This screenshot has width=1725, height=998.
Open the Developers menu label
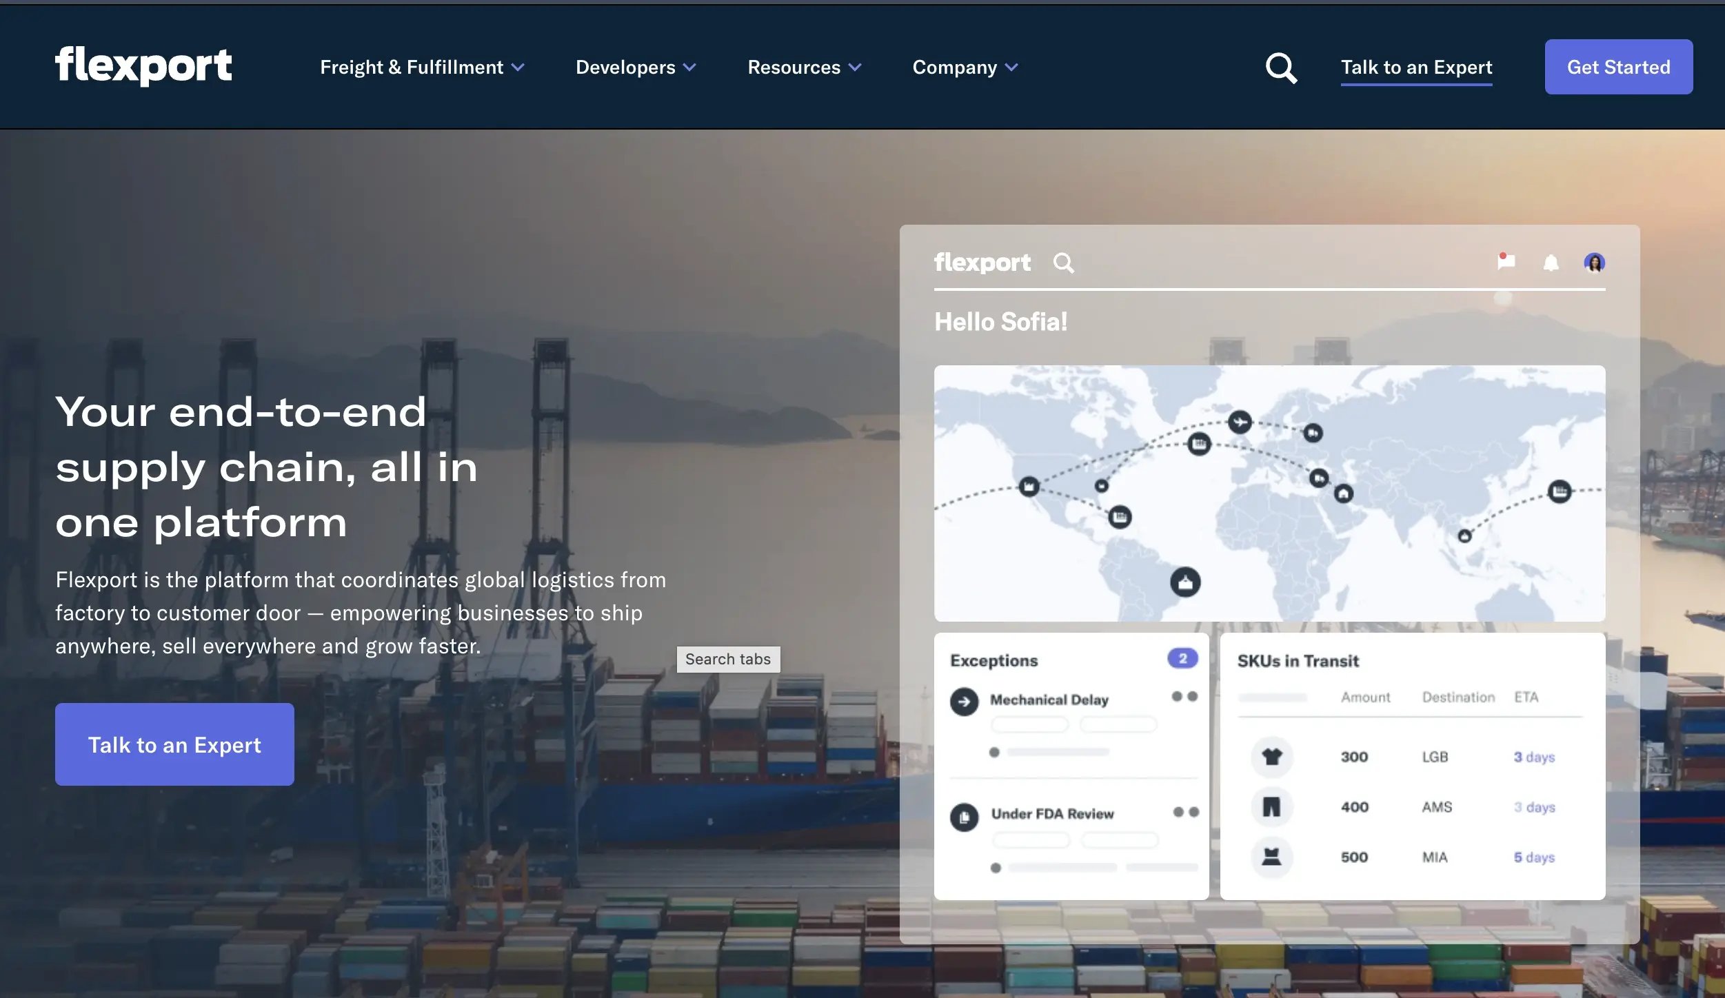click(x=625, y=67)
